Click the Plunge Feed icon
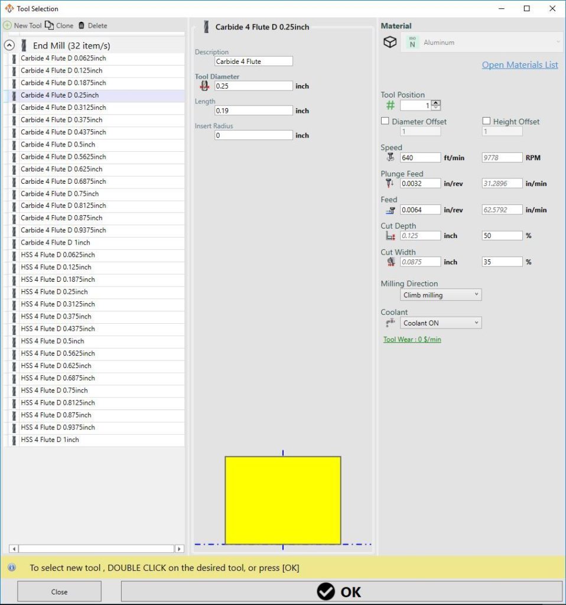The image size is (566, 605). (391, 183)
